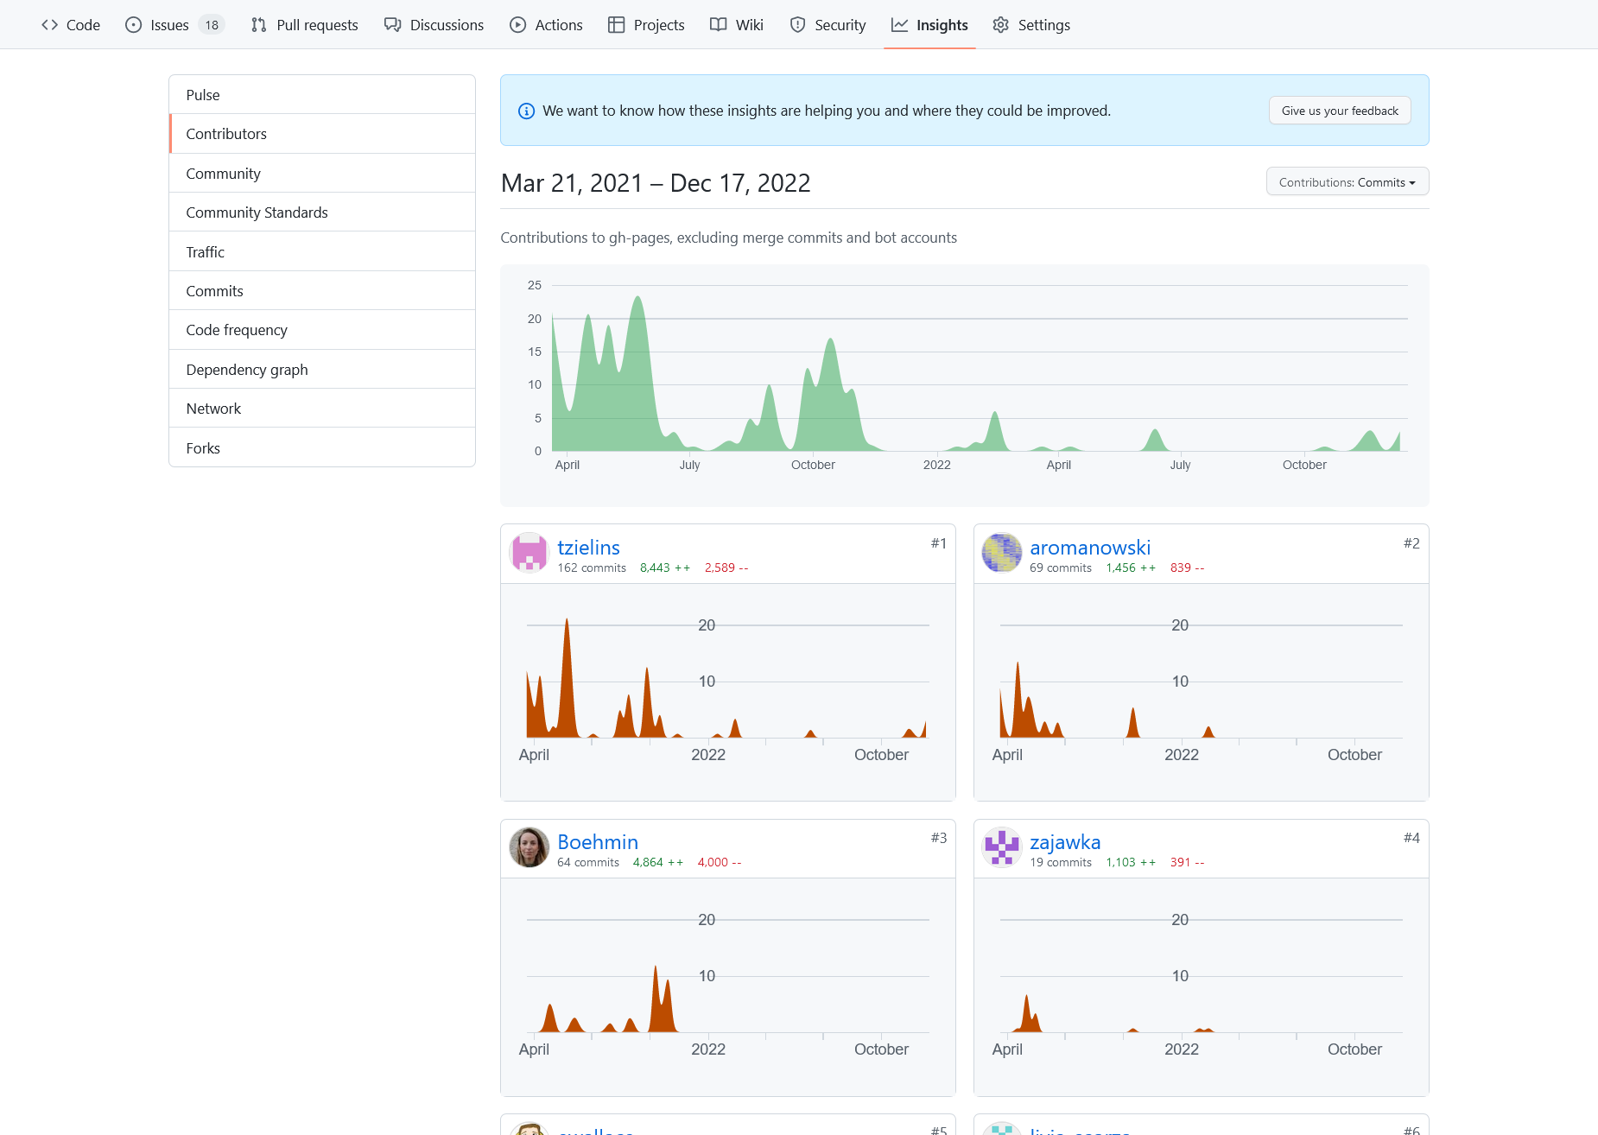Click the Security shield icon
The height and width of the screenshot is (1135, 1598).
pyautogui.click(x=797, y=25)
